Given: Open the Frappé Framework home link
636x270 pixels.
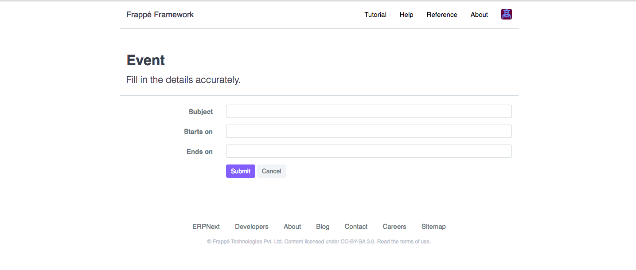Looking at the screenshot, I should 160,15.
